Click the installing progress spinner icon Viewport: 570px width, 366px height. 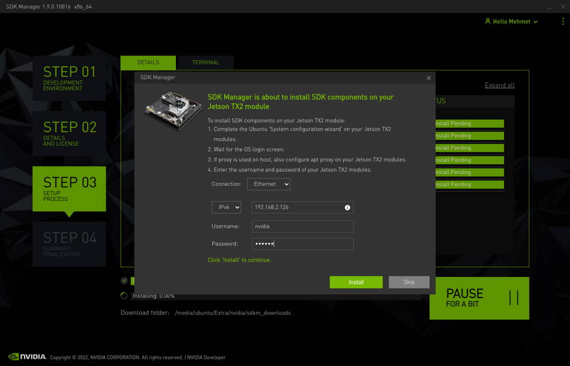124,295
